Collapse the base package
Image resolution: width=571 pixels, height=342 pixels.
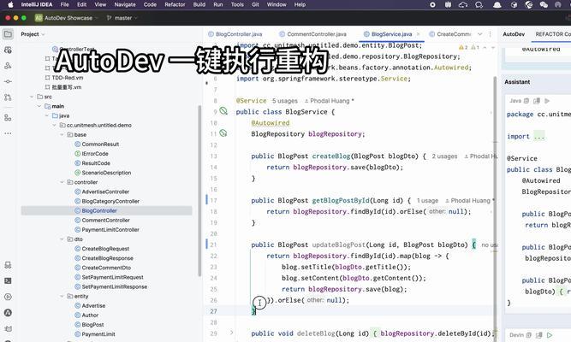pos(62,134)
